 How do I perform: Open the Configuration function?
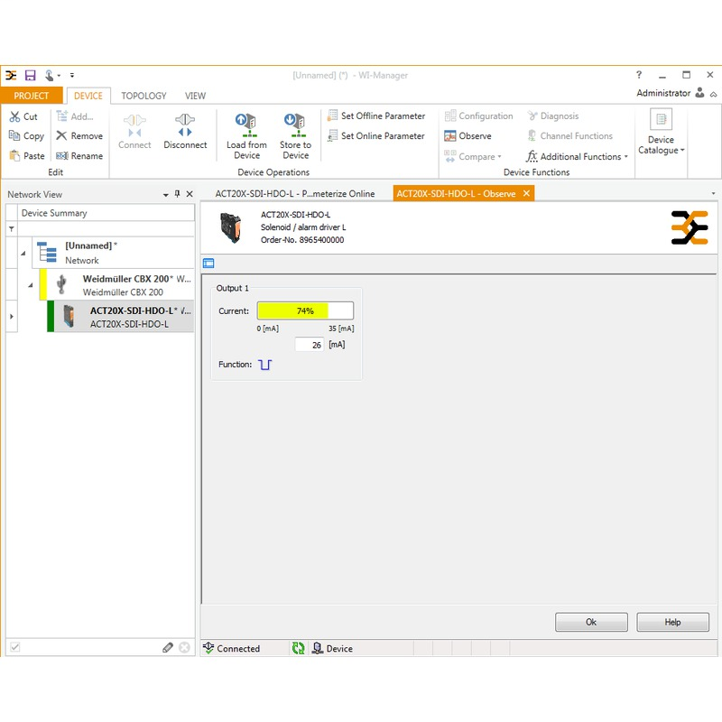point(478,116)
